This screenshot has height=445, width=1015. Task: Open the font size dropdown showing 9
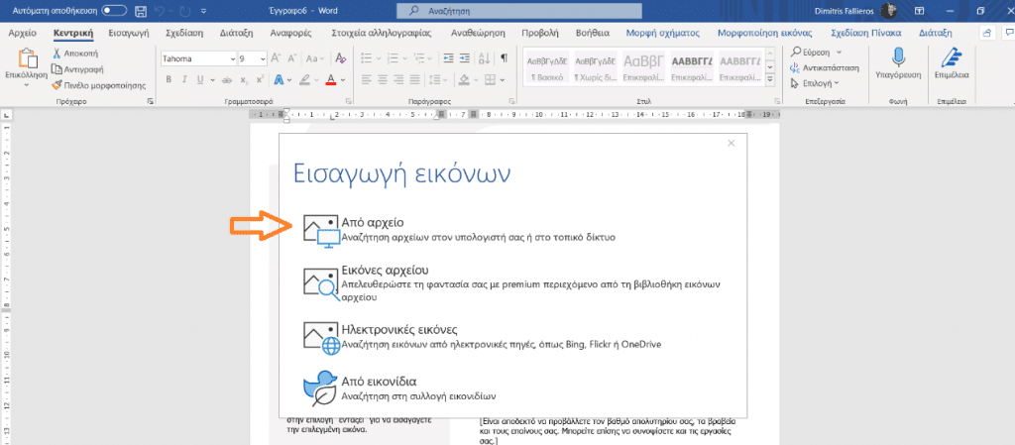262,58
